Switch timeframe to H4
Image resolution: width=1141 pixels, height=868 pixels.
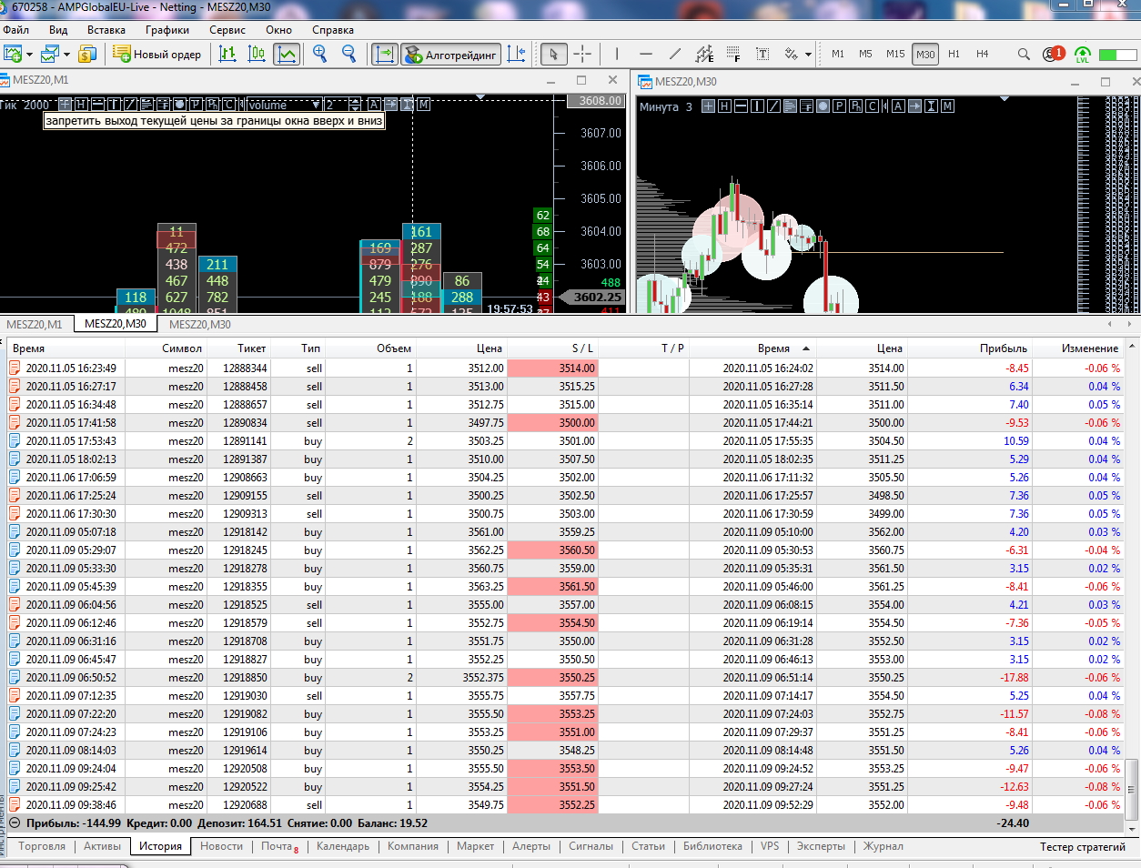[982, 54]
